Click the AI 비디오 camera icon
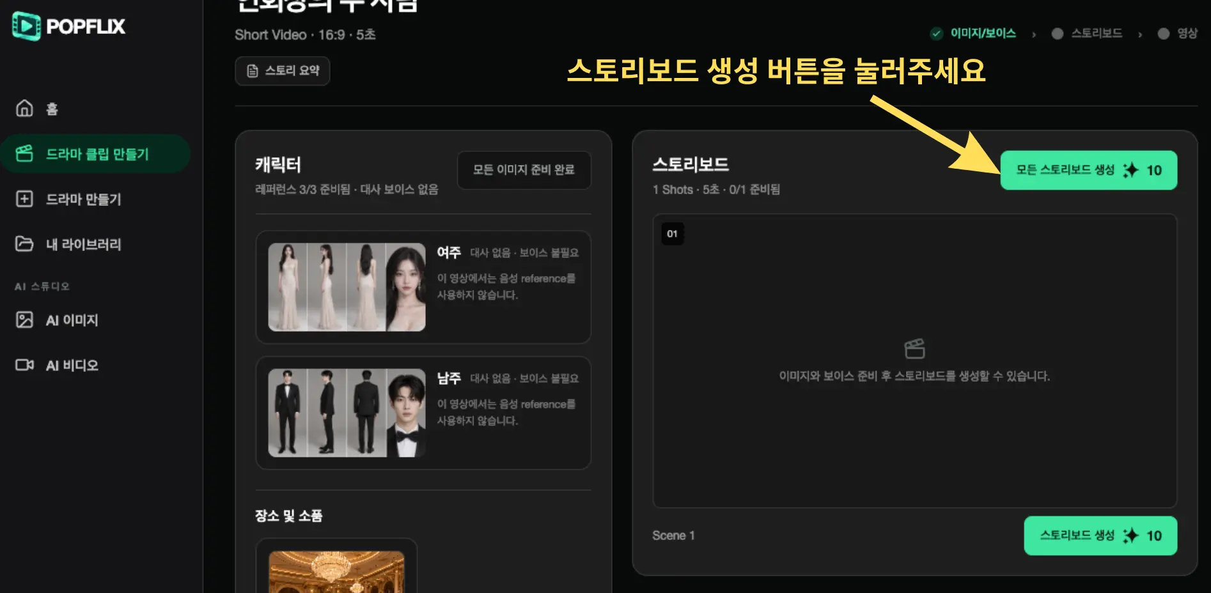Viewport: 1211px width, 593px height. coord(24,365)
